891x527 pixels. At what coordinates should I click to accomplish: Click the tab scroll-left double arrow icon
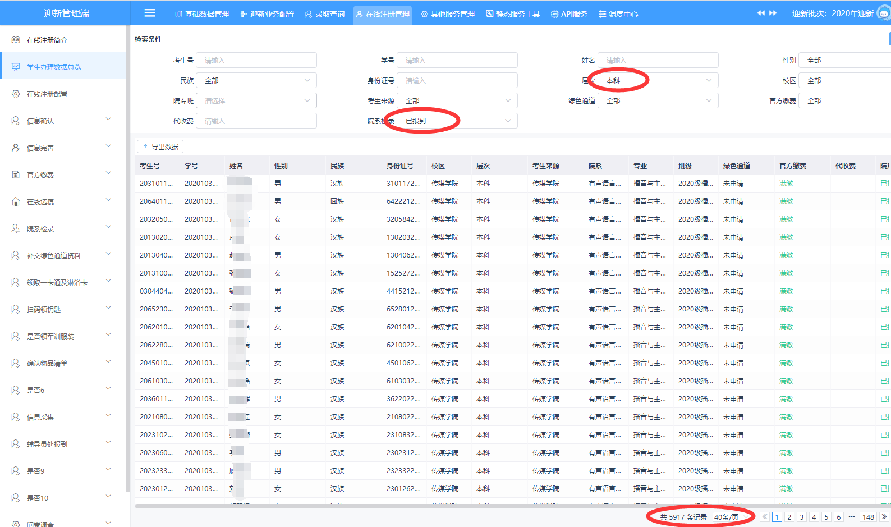click(x=761, y=13)
